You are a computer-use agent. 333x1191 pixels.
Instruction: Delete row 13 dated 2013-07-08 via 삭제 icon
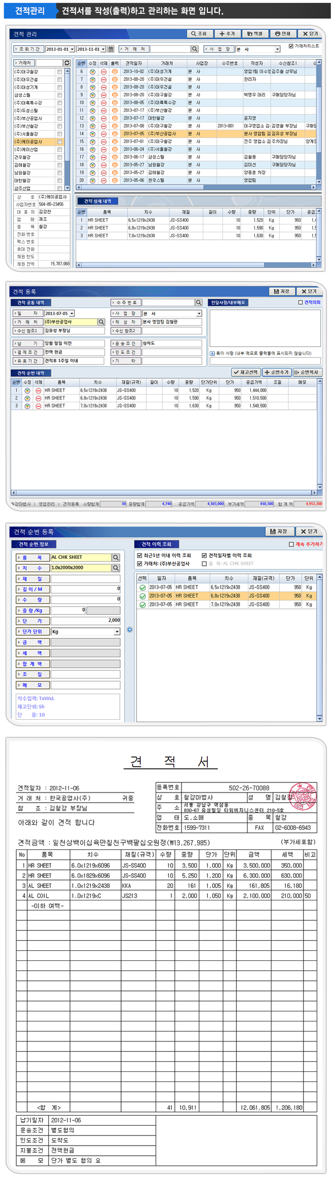tap(103, 126)
